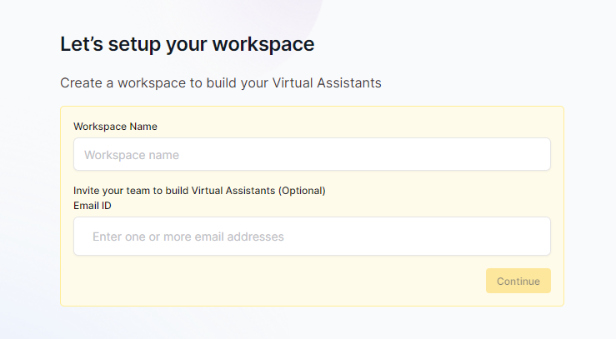Click the Workspace Name input field
Screen dimensions: 616x339
312,155
